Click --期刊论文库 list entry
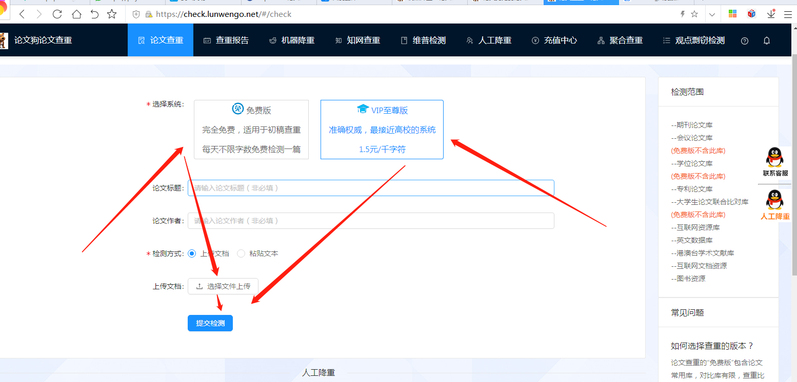 (691, 125)
